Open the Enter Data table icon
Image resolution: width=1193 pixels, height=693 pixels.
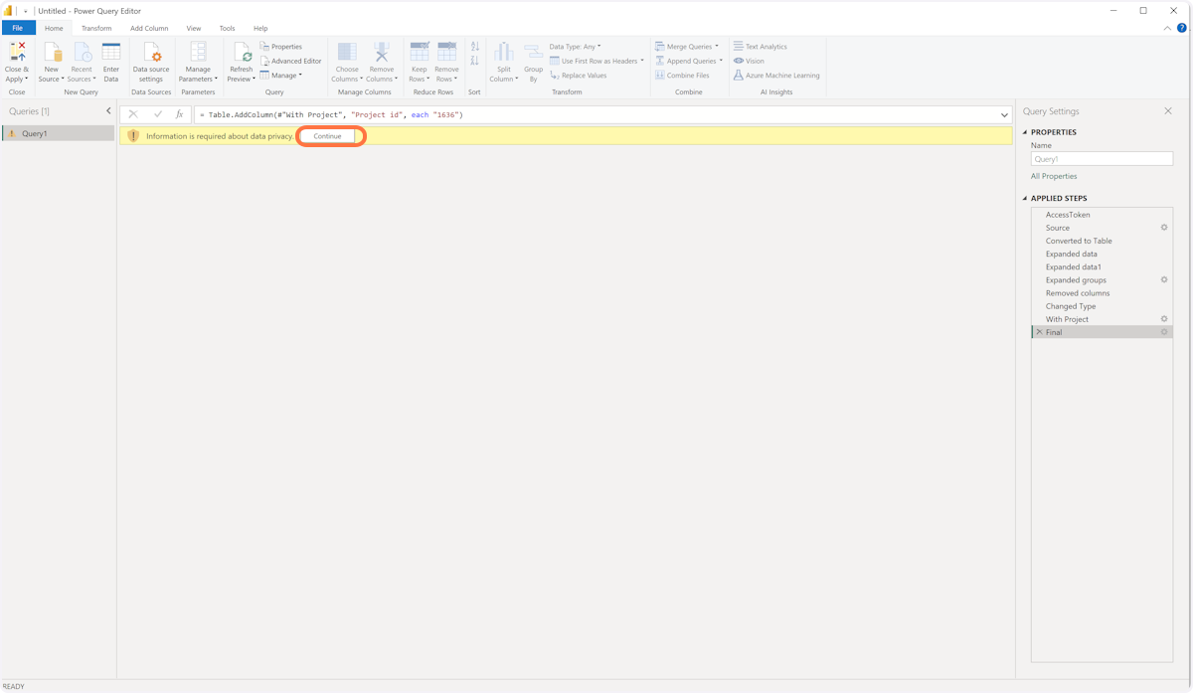pyautogui.click(x=111, y=52)
